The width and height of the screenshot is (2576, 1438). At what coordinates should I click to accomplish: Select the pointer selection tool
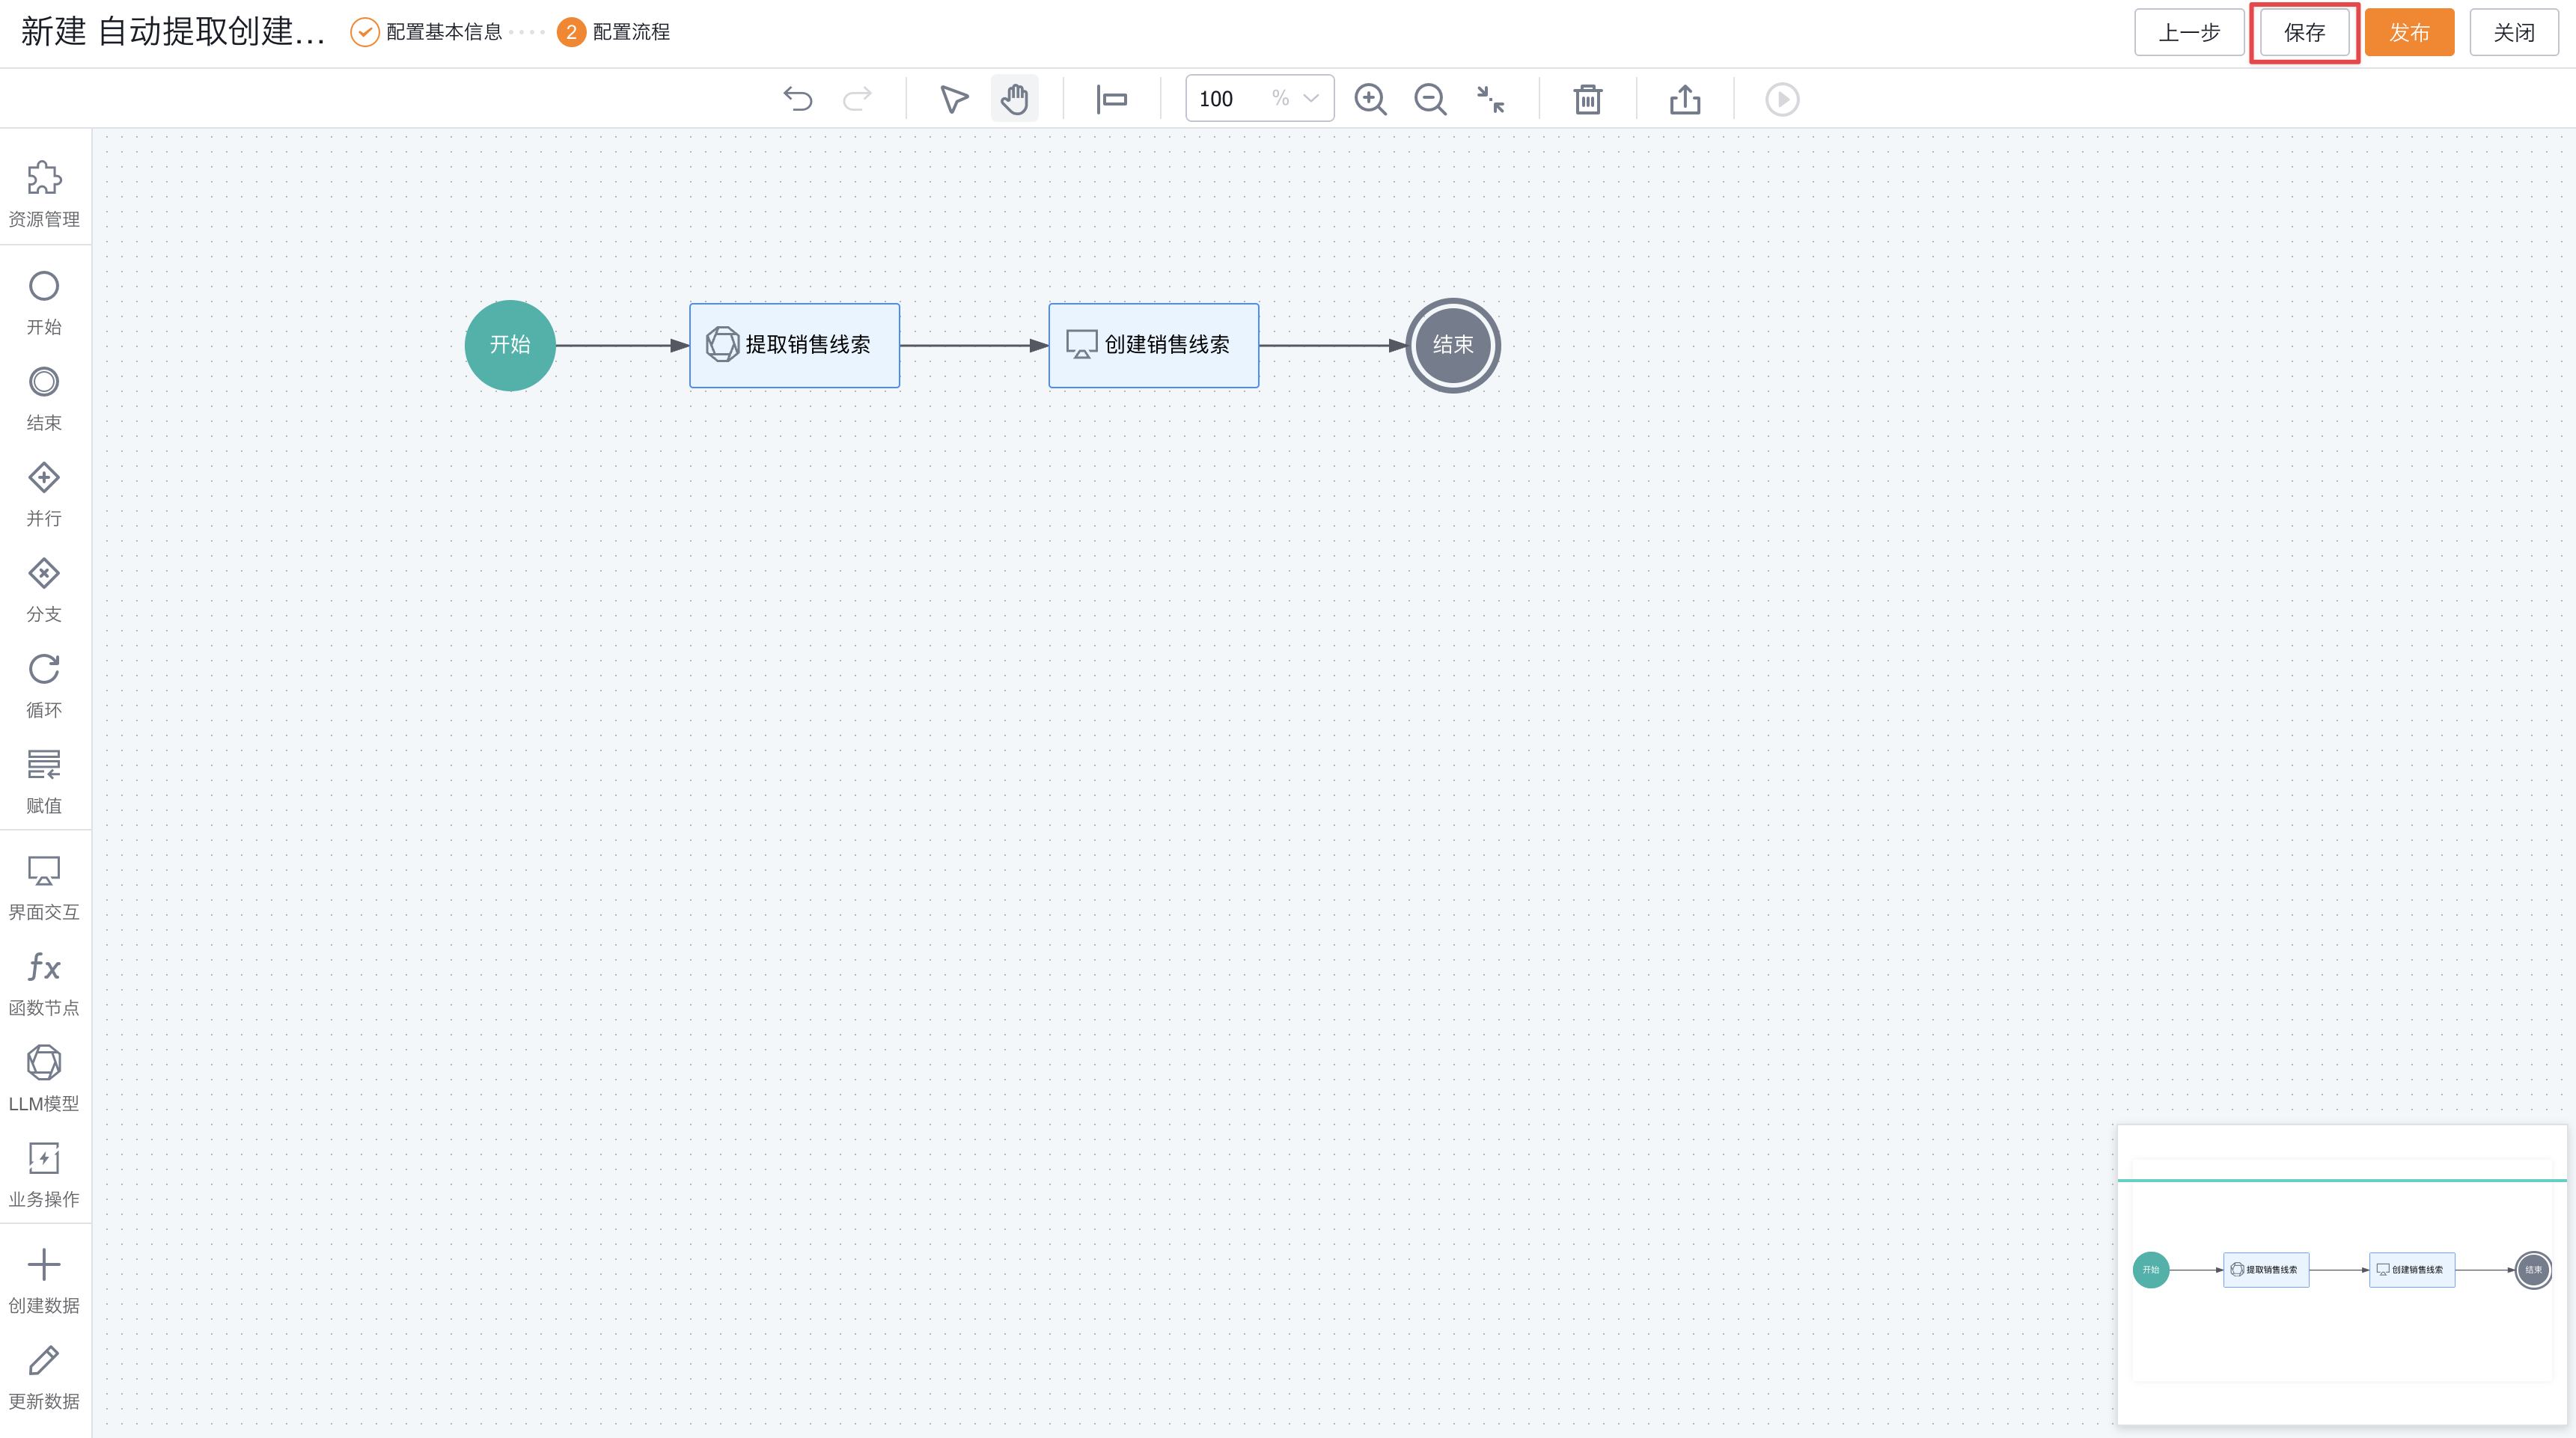[954, 99]
